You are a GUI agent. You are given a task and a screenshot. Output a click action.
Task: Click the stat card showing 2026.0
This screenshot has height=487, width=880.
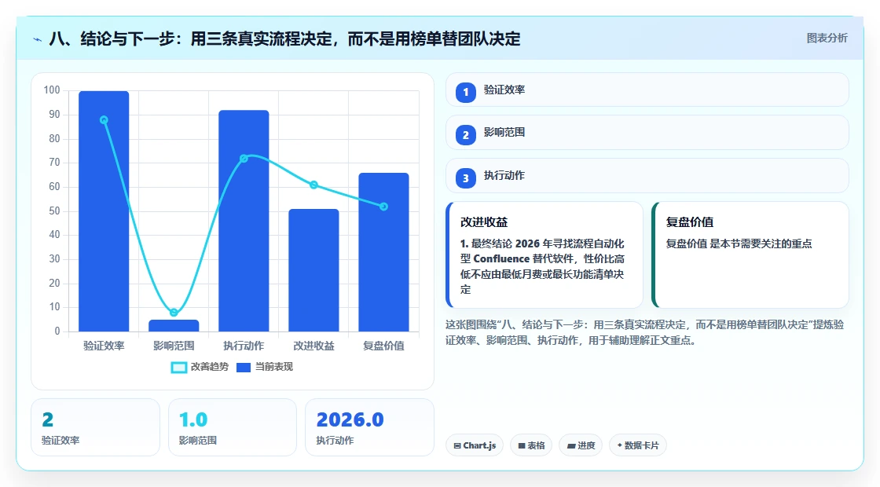pyautogui.click(x=370, y=427)
